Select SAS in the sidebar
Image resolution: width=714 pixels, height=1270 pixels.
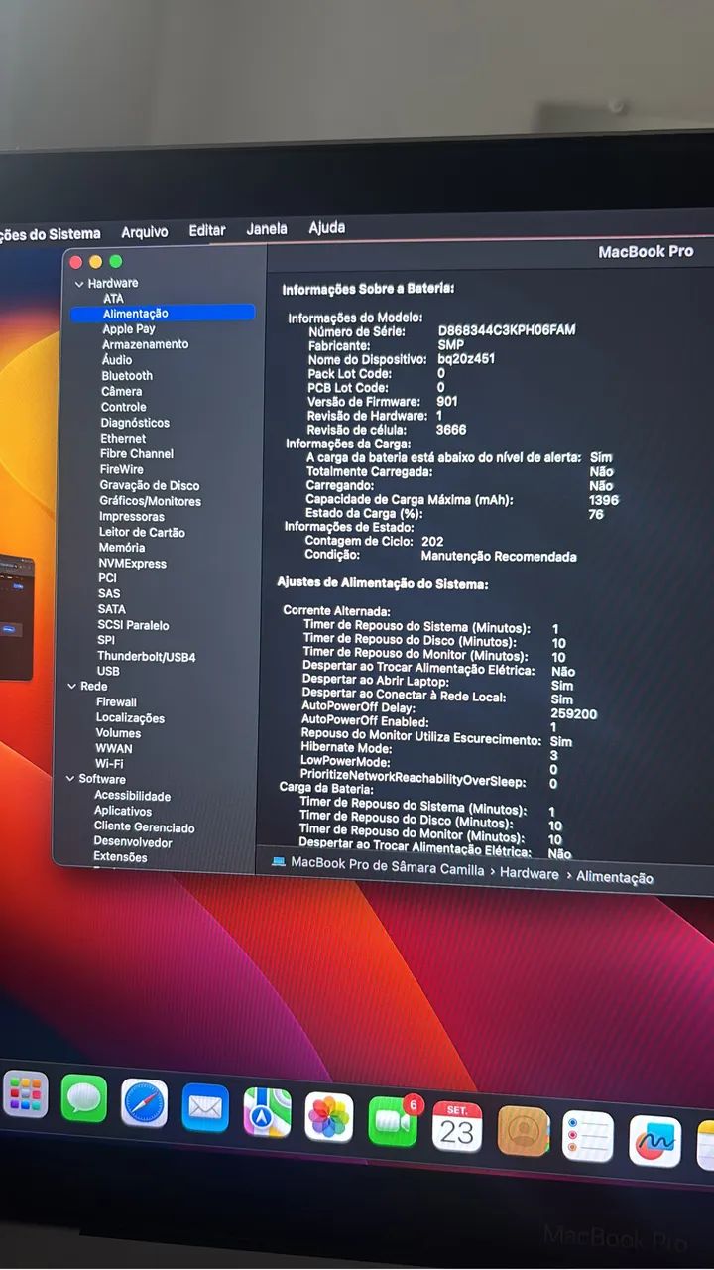(109, 593)
